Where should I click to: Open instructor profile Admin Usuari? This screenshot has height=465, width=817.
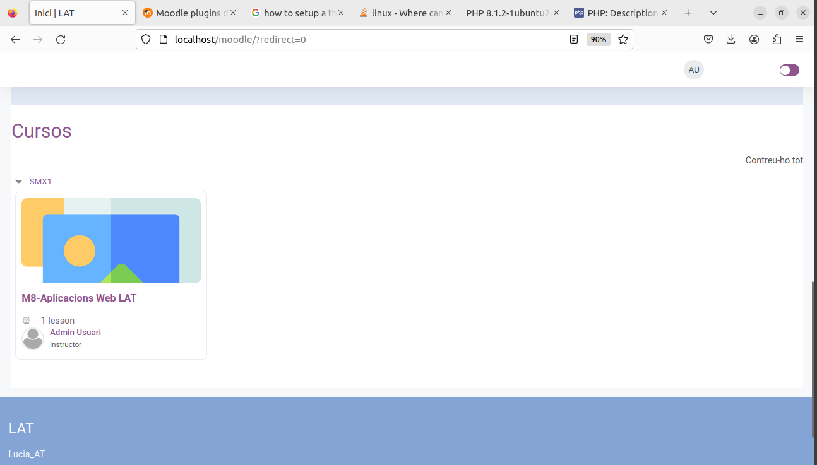click(x=75, y=332)
